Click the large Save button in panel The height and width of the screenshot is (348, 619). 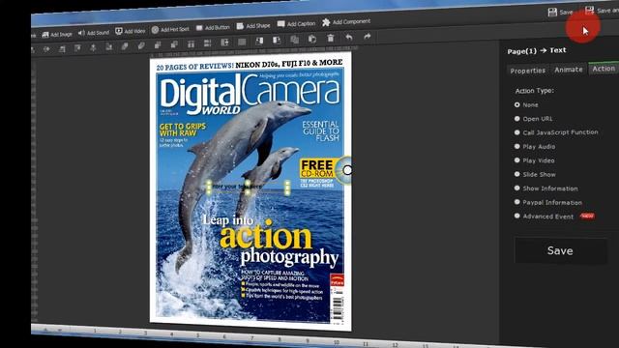point(560,250)
